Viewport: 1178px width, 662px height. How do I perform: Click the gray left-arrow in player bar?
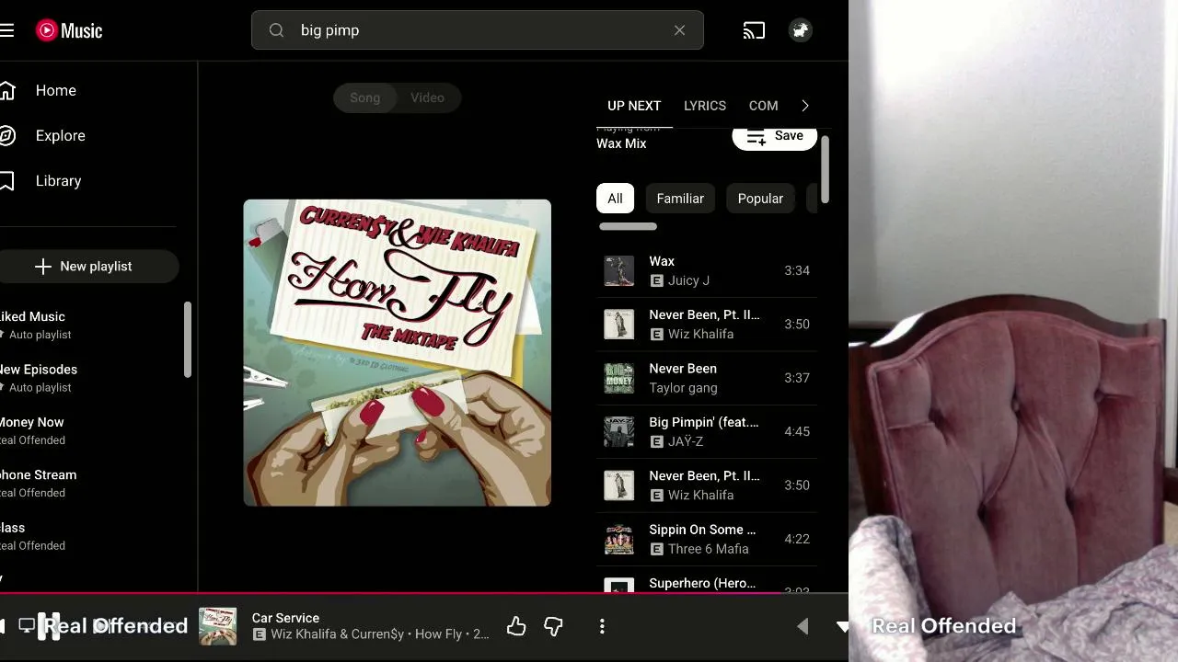pos(803,626)
